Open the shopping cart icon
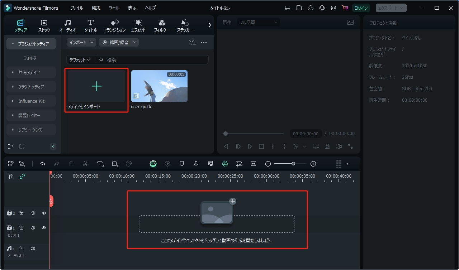The image size is (459, 270). click(x=345, y=8)
